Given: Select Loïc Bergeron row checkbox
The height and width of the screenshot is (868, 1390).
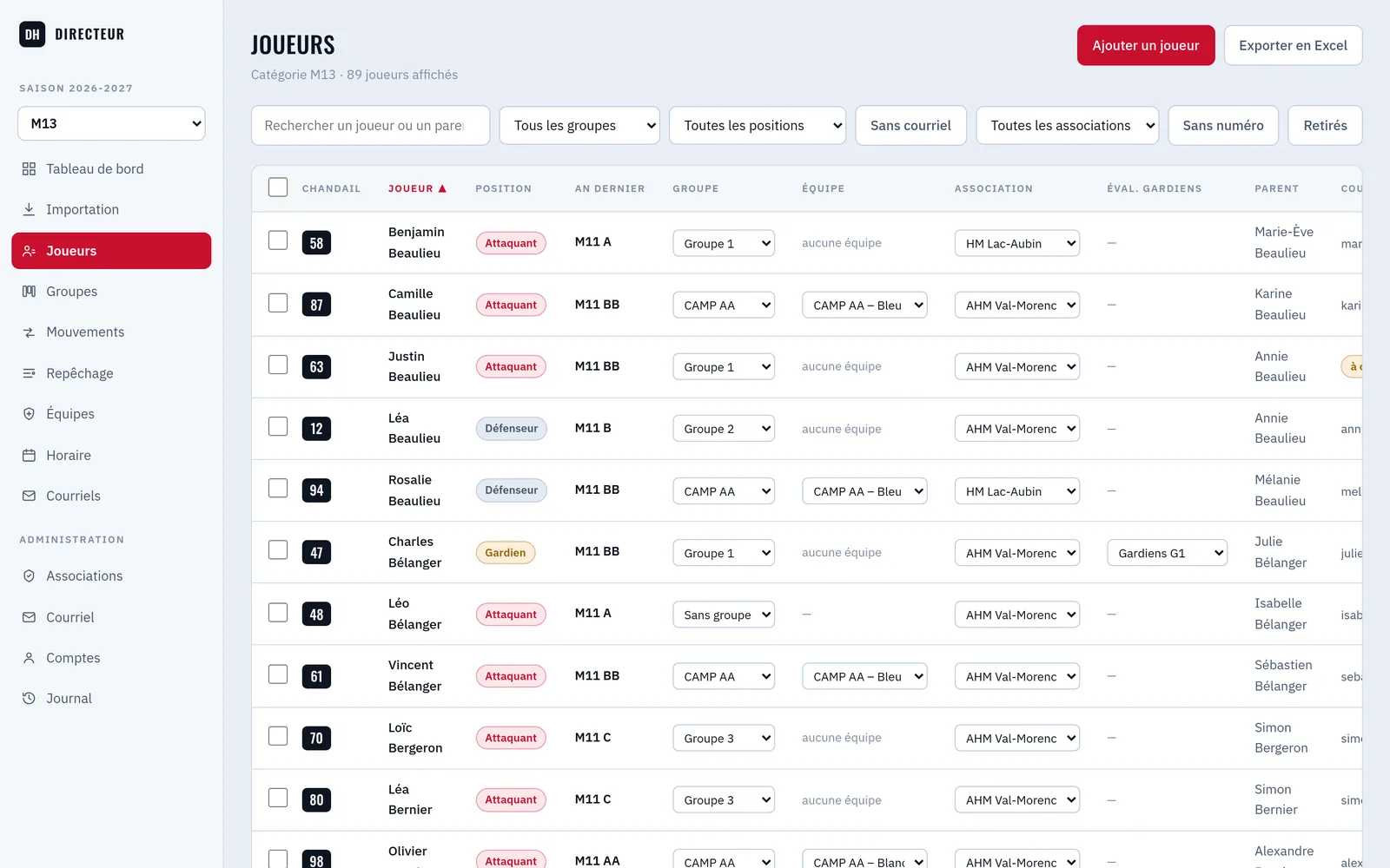Looking at the screenshot, I should (x=278, y=736).
